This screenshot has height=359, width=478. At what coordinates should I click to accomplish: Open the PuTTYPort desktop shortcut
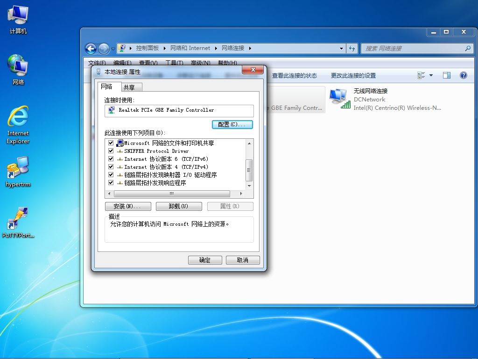click(x=18, y=223)
